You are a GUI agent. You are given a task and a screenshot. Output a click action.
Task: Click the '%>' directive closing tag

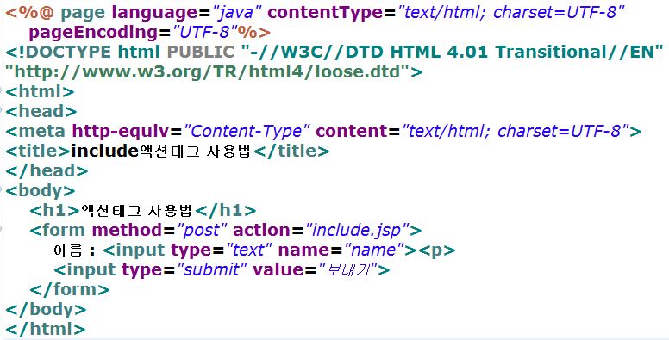[254, 33]
